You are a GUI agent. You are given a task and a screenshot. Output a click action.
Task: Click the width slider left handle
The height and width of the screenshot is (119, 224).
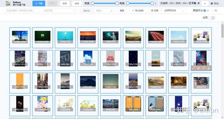point(93,3)
